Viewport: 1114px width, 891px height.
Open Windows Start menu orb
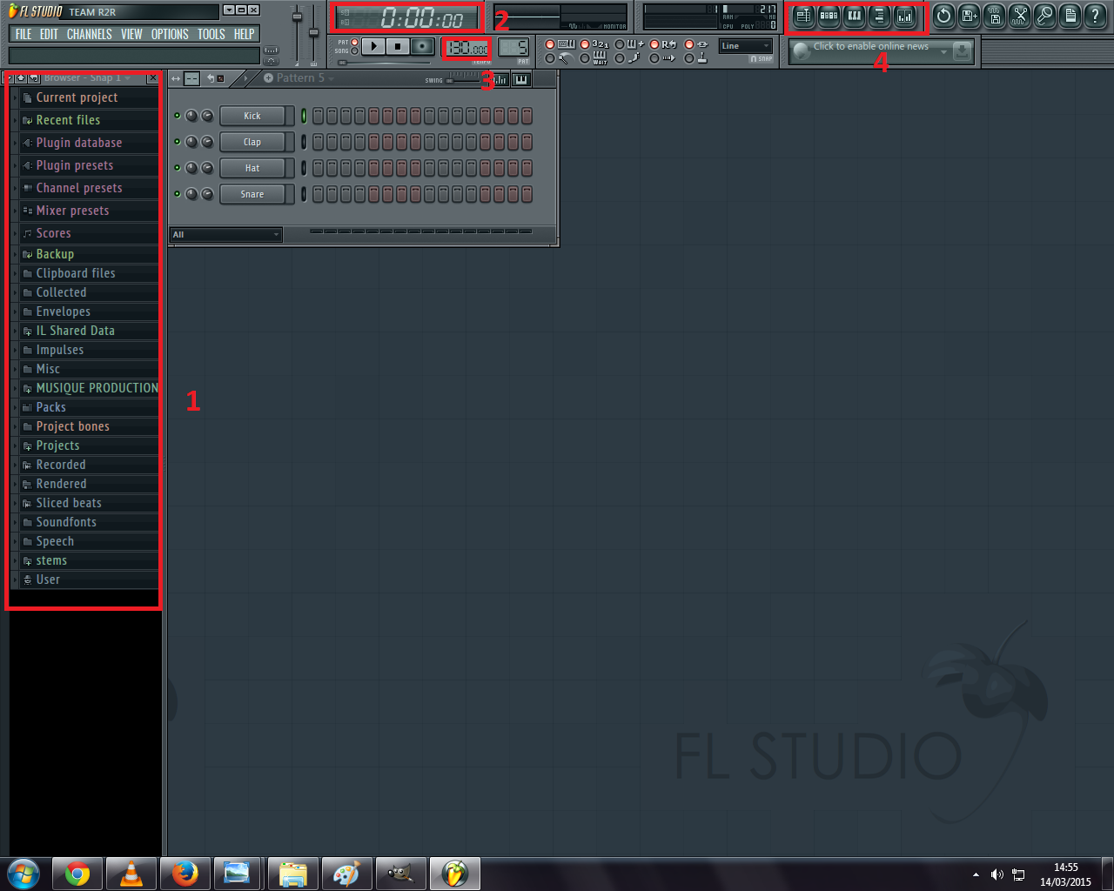(x=23, y=874)
